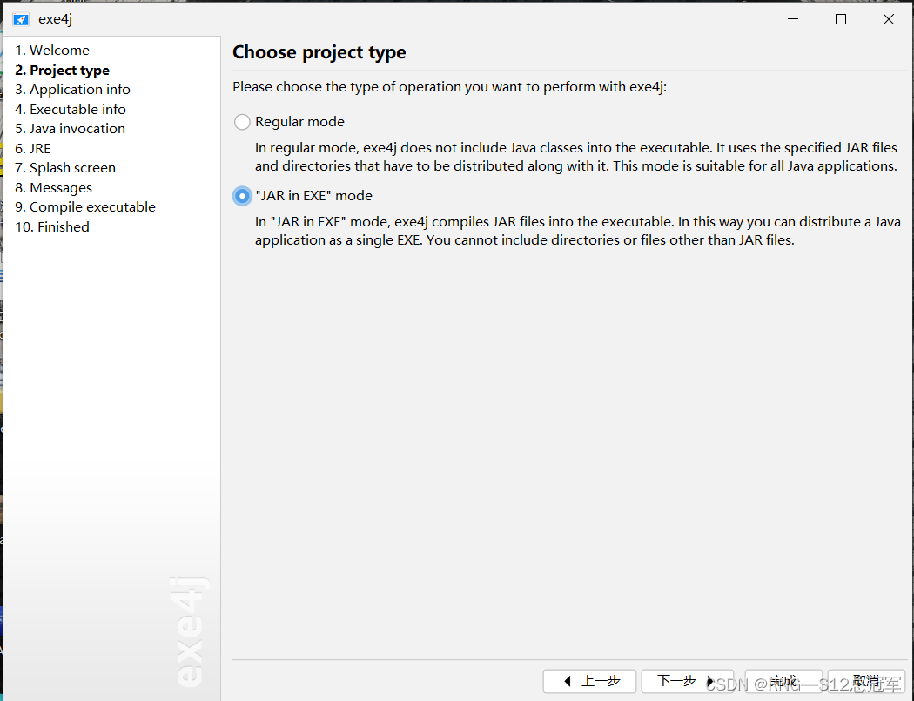Image resolution: width=914 pixels, height=701 pixels.
Task: Minimize the exe4j window
Action: click(x=793, y=19)
